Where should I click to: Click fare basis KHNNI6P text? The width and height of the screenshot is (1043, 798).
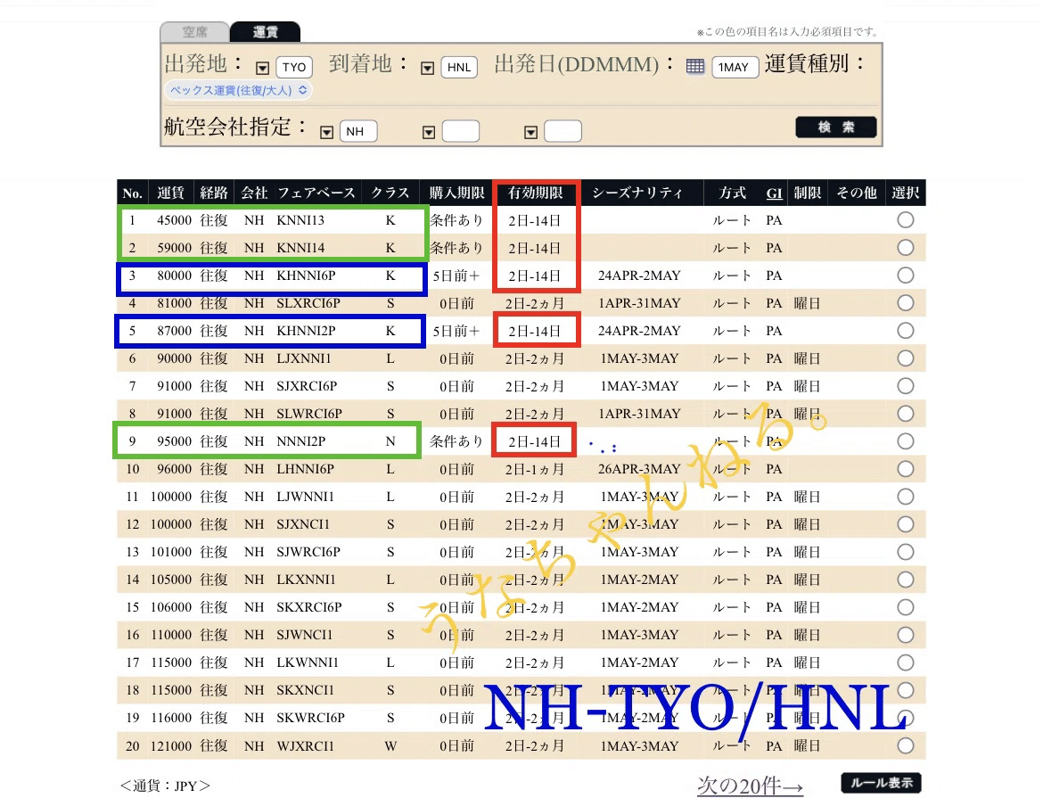click(x=306, y=276)
